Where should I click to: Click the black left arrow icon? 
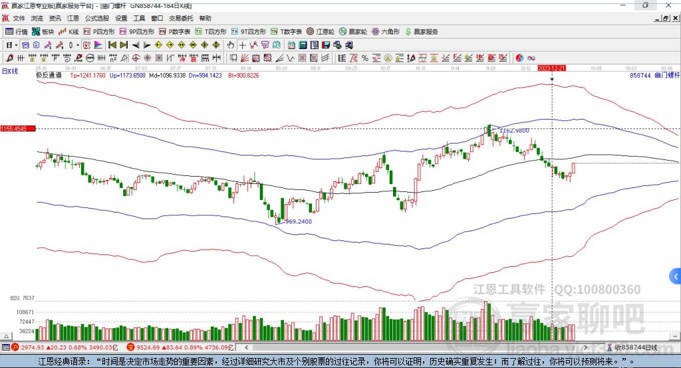[x=136, y=45]
